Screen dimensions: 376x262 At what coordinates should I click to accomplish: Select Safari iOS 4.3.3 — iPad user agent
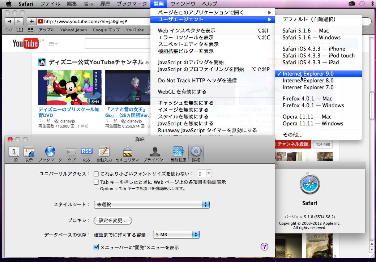(319, 63)
